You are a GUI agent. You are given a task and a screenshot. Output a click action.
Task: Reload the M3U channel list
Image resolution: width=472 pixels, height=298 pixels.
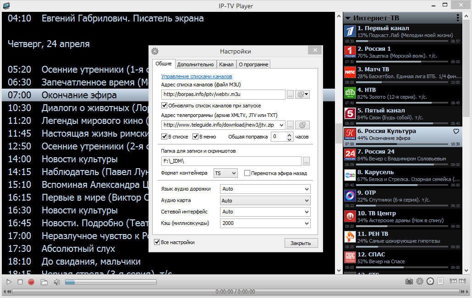pos(300,95)
